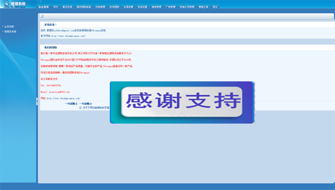Open 后台首页 in the top menu
This screenshot has height=190, width=335.
44,7
